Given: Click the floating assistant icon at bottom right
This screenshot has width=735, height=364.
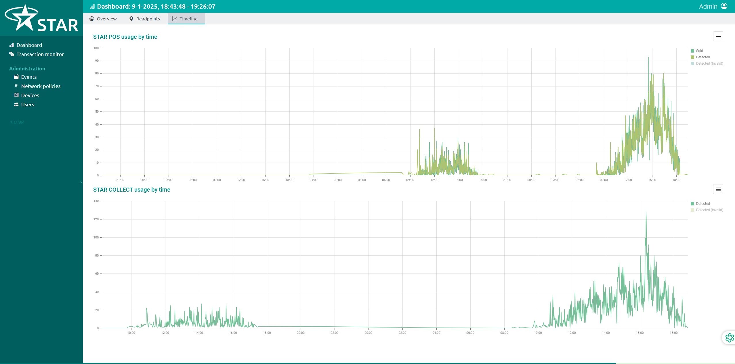Looking at the screenshot, I should tap(729, 338).
